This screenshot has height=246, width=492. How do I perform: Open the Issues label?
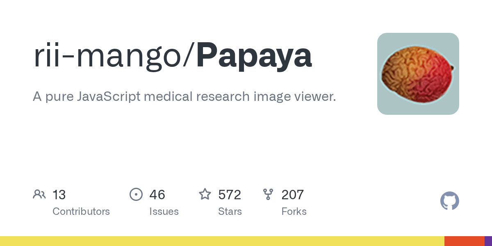164,212
